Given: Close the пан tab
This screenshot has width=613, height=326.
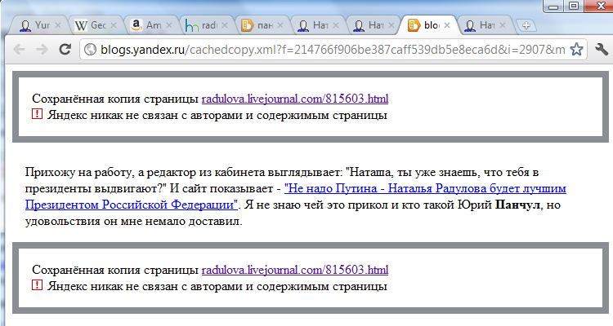Looking at the screenshot, I should 280,25.
